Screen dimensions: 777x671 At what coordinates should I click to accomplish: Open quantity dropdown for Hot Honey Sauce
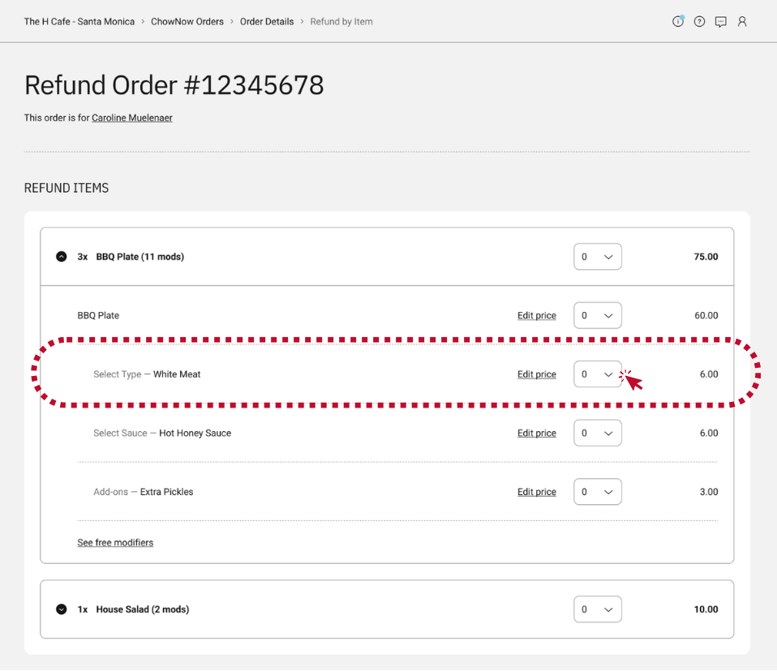(598, 433)
